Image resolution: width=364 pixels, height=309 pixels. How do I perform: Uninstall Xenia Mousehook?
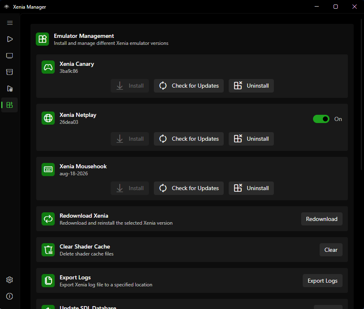251,188
